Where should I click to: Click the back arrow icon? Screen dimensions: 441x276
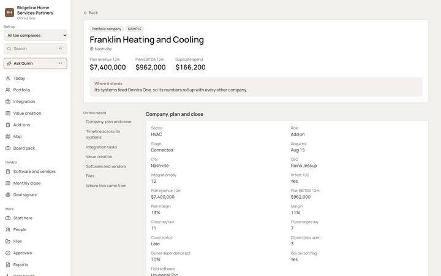click(85, 13)
